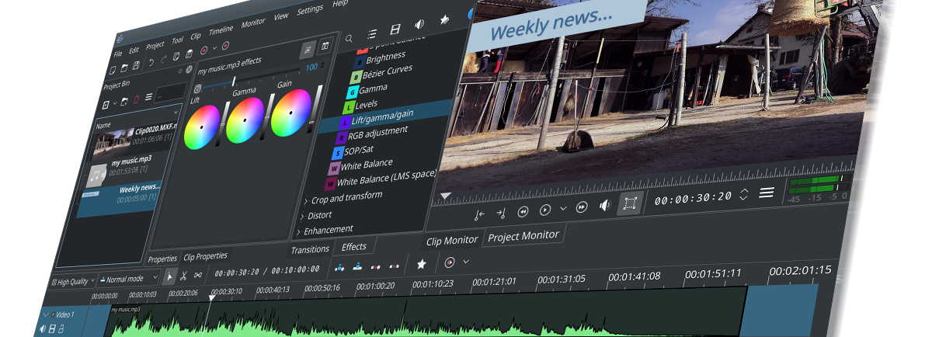
Task: Open the Monitor menu
Action: (253, 23)
